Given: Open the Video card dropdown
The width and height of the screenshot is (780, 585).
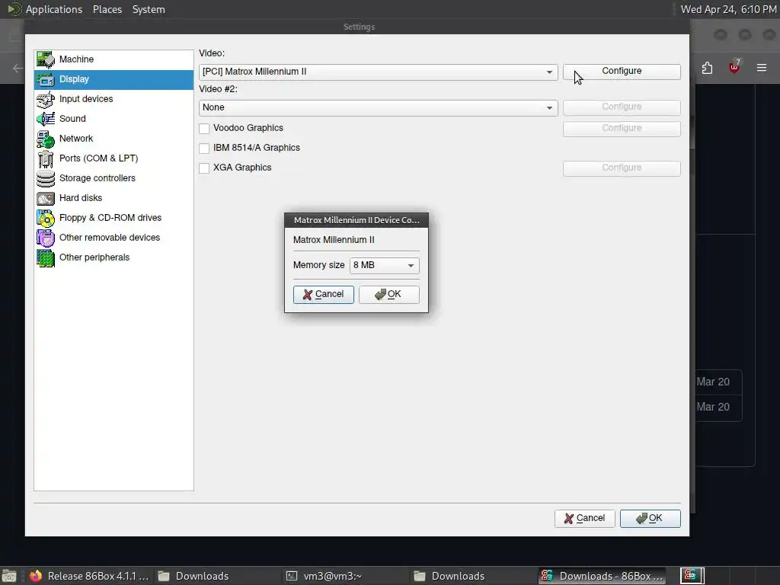Looking at the screenshot, I should coord(378,72).
